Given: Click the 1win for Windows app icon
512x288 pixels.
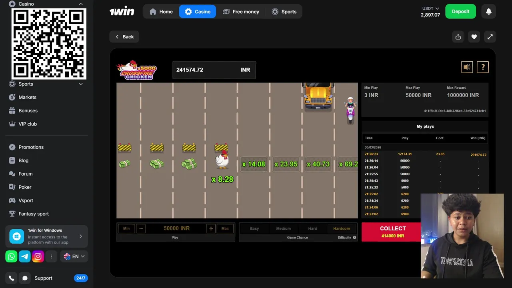Looking at the screenshot, I should coord(17,236).
